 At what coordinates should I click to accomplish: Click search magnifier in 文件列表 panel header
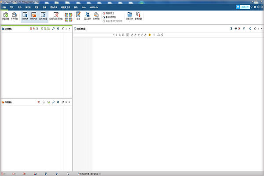click(x=53, y=29)
